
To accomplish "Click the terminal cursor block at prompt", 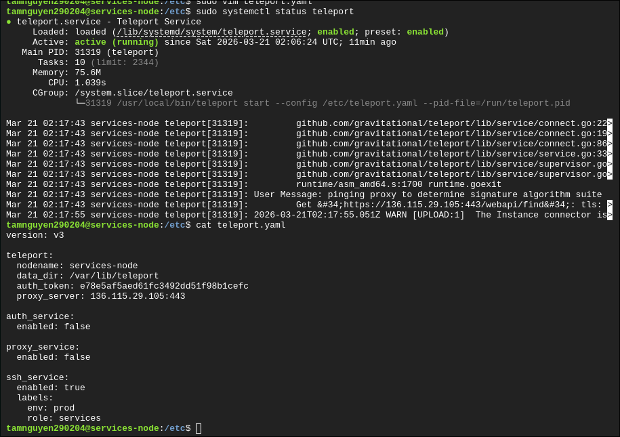I will pyautogui.click(x=199, y=428).
